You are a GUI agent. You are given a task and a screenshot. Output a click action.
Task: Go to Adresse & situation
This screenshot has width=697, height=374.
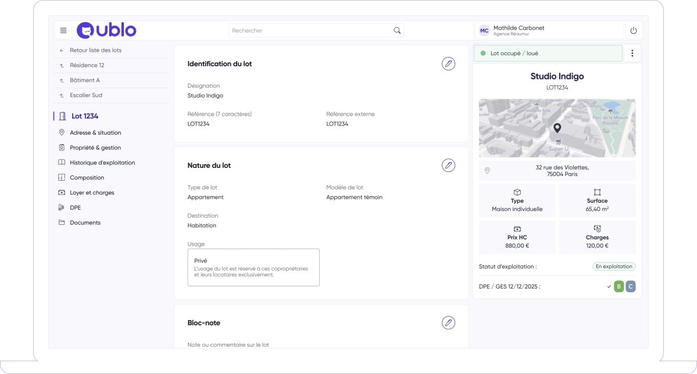coord(95,133)
